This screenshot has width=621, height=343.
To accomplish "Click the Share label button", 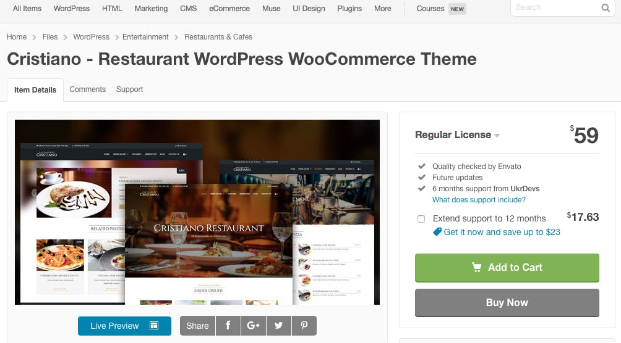I will click(197, 326).
